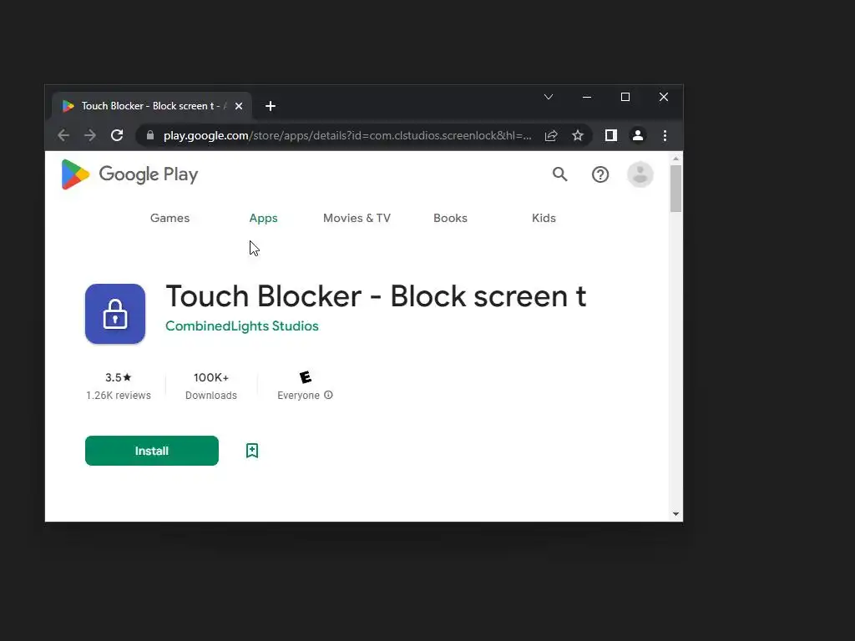855x641 pixels.
Task: Show Everyone content rating info icon
Action: click(328, 395)
